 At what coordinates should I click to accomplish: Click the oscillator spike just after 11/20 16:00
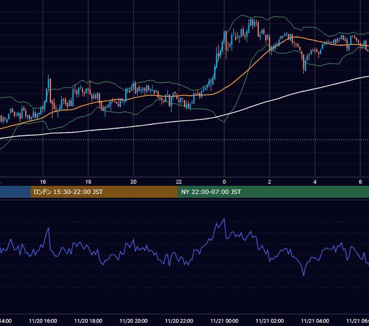[48, 228]
